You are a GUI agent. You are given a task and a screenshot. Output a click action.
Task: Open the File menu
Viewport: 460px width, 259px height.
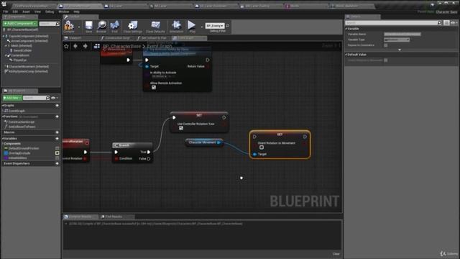point(6,12)
